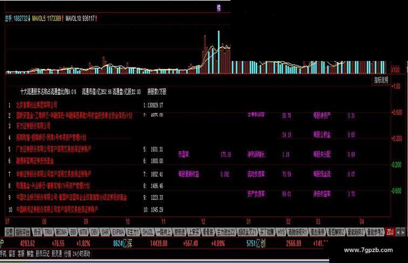Image resolution: width=408 pixels, height=263 pixels.
Task: Open 留言 in the bottom bar
Action: tap(12, 254)
